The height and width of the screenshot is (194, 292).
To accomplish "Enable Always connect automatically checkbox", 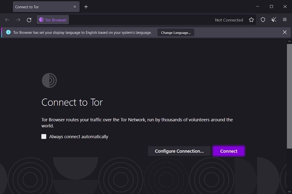I will click(44, 137).
